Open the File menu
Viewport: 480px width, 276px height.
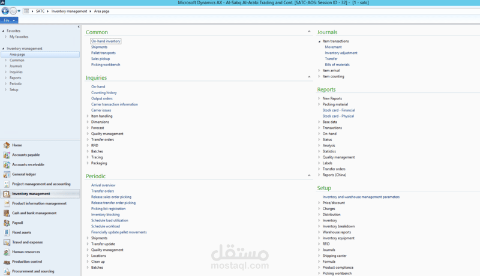[x=9, y=20]
